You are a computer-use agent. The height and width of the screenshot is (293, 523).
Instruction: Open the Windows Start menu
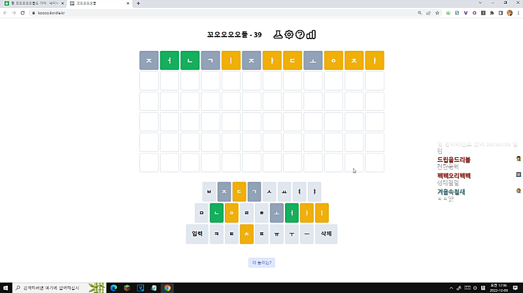pyautogui.click(x=5, y=288)
